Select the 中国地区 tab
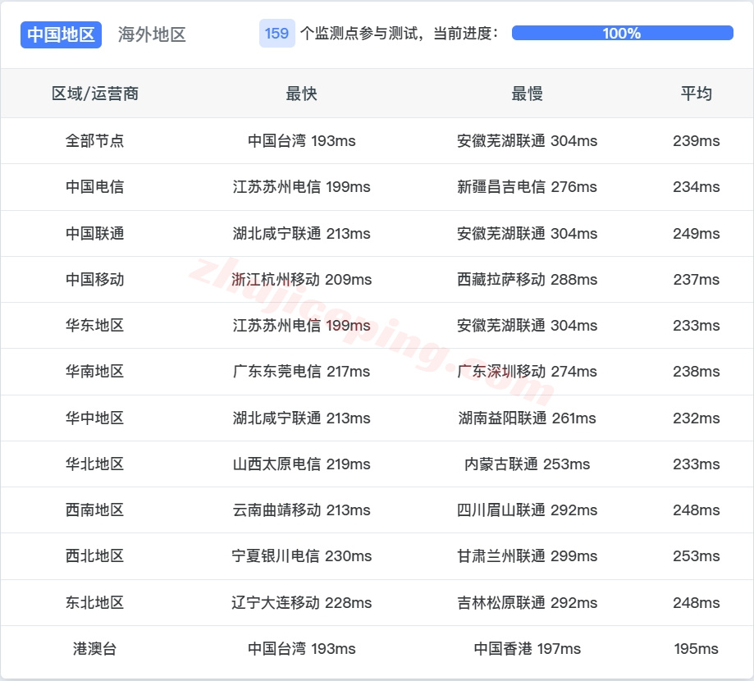Viewport: 754px width, 681px height. (61, 34)
